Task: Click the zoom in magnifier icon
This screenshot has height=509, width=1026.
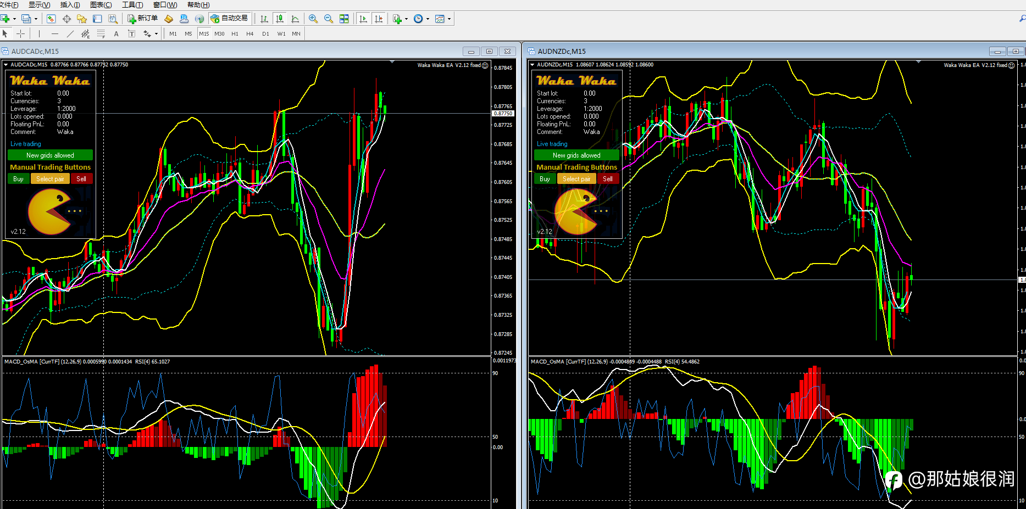Action: click(313, 19)
